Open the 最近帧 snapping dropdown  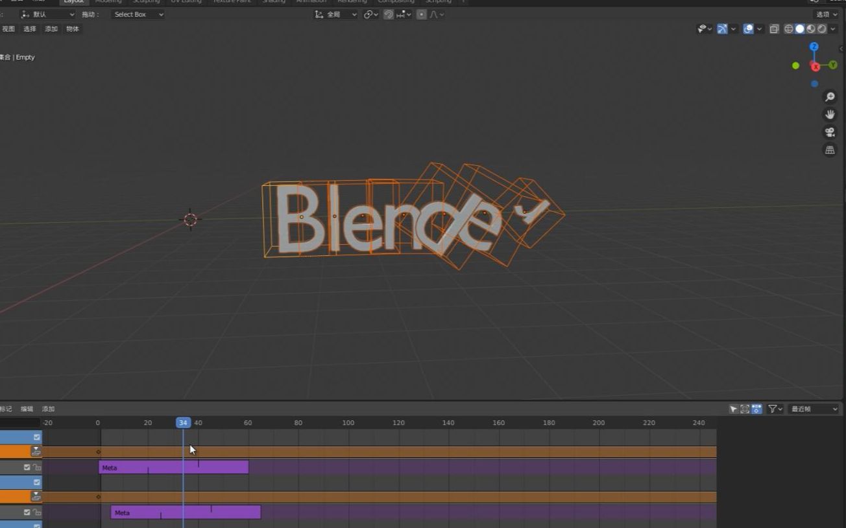(814, 409)
